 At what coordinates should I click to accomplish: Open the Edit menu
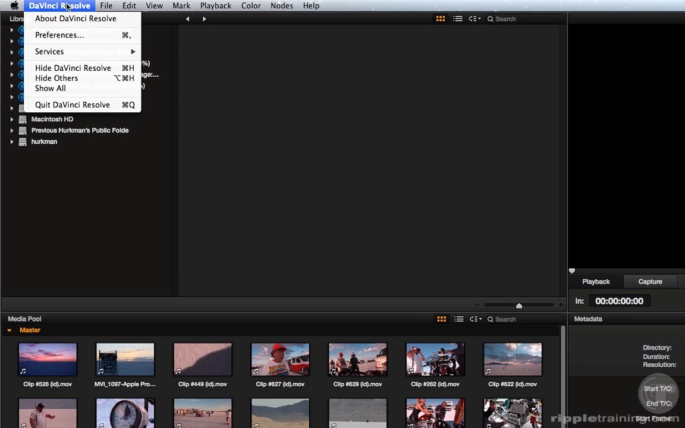pos(129,6)
